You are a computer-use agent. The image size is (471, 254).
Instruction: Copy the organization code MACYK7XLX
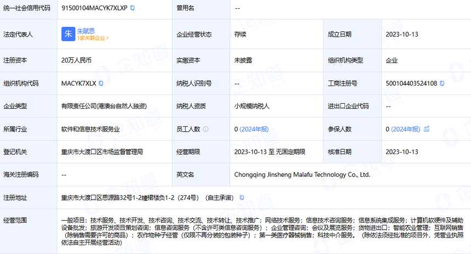[x=101, y=83]
